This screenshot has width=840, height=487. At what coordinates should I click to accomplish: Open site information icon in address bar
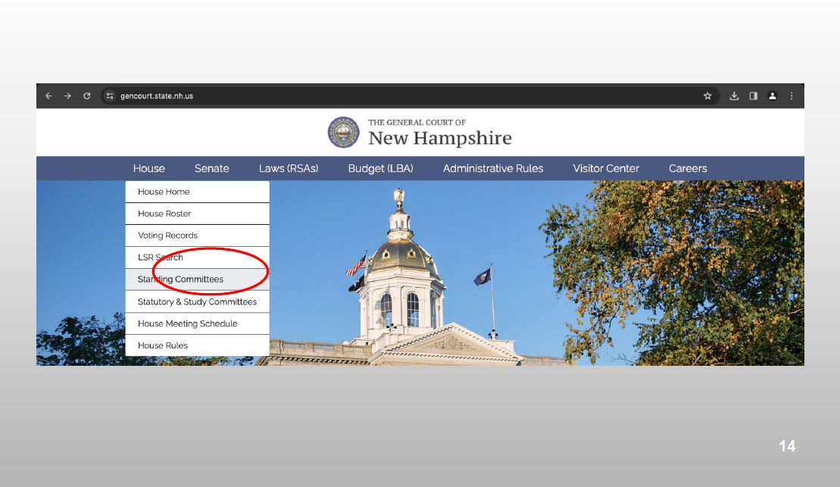pos(110,96)
